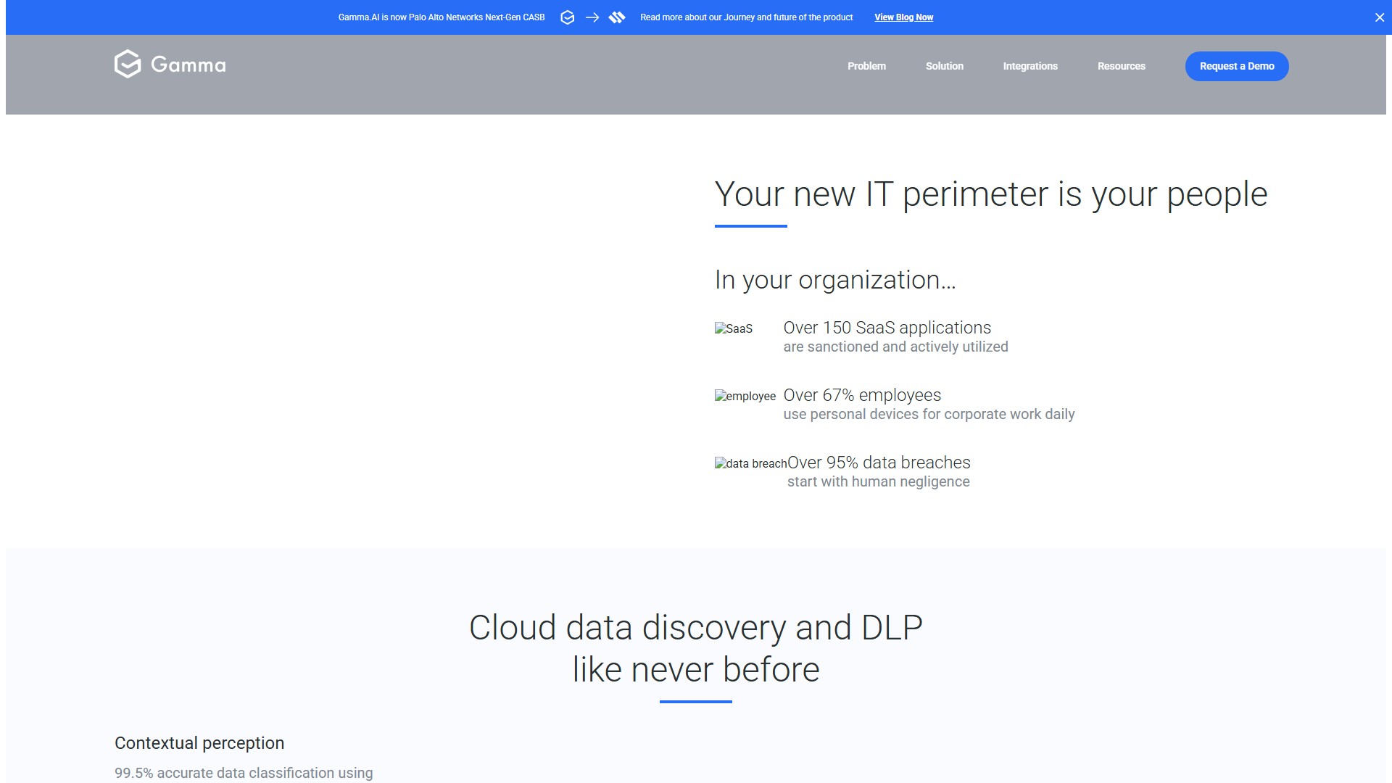Open the Resources nav menu
The width and height of the screenshot is (1392, 783).
[x=1121, y=66]
